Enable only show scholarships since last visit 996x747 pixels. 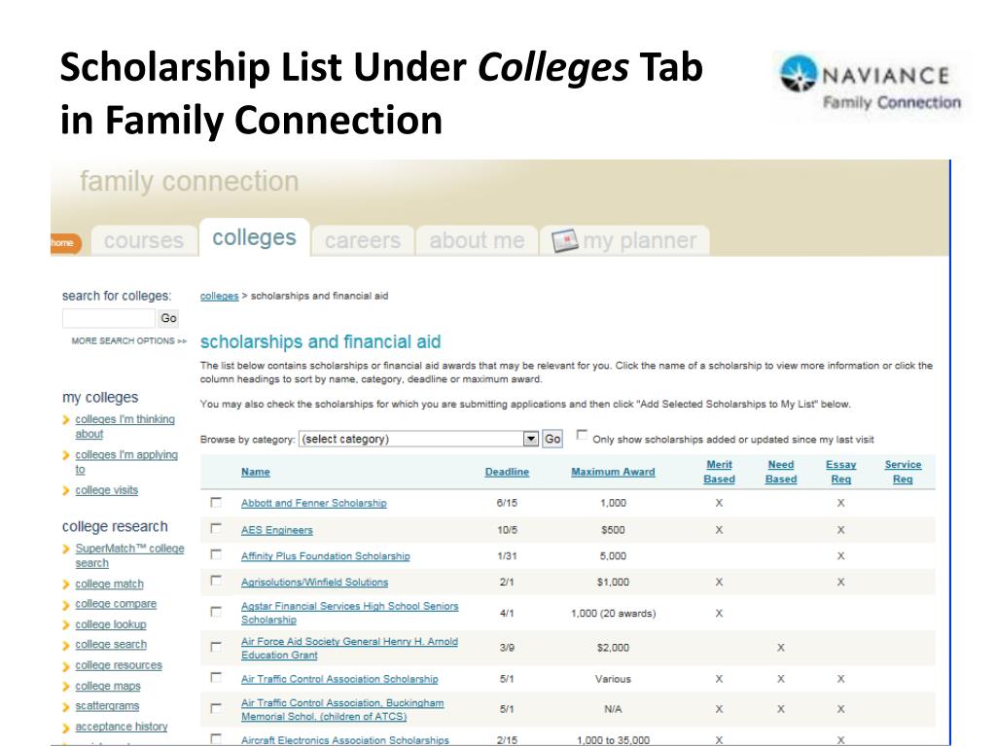(582, 435)
